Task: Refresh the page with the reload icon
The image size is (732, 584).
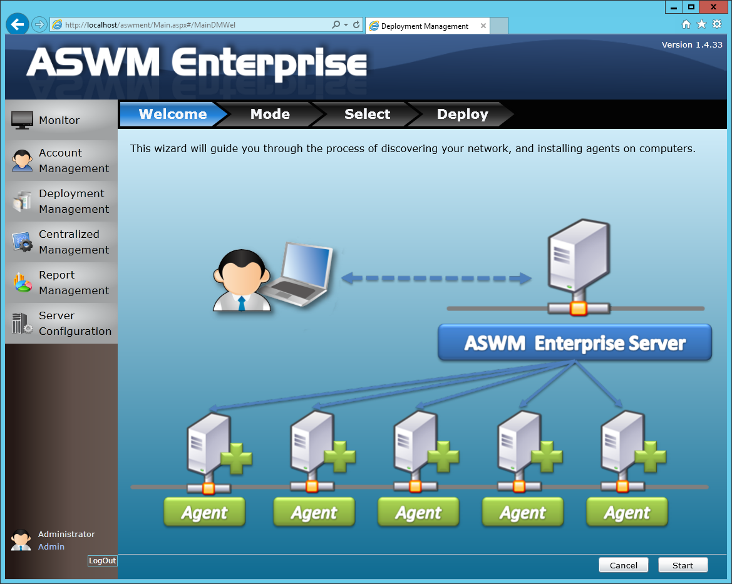Action: (356, 25)
